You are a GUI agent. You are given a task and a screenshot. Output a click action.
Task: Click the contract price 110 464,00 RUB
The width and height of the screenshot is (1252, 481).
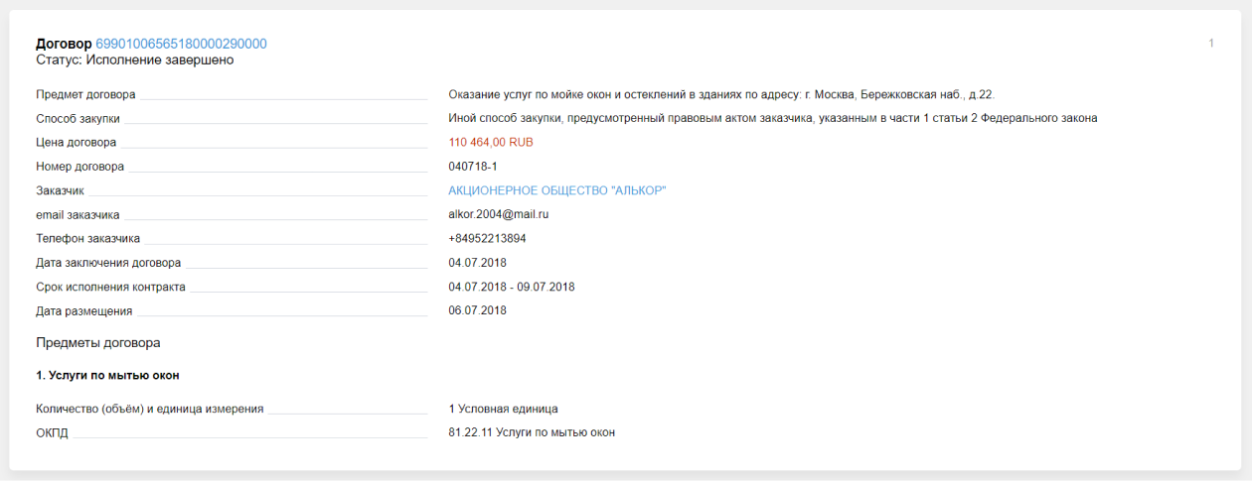[x=491, y=143]
